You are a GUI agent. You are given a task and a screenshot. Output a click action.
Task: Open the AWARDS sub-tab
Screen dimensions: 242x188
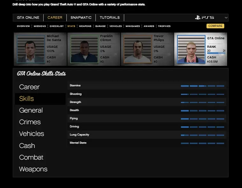coord(149,26)
